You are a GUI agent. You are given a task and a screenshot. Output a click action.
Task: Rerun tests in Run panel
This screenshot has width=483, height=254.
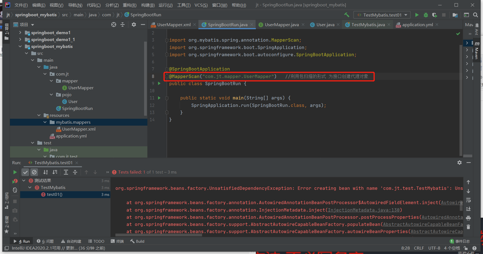pos(15,172)
